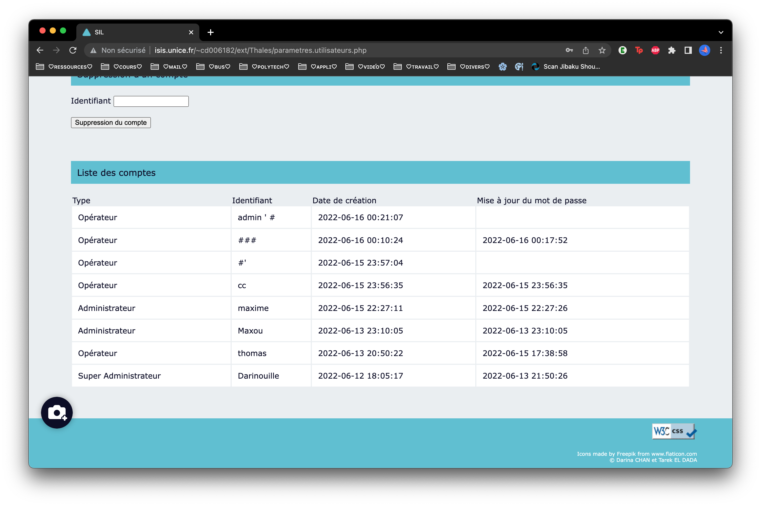This screenshot has width=761, height=506.
Task: Click the Darina CHAN copyright text
Action: 653,460
